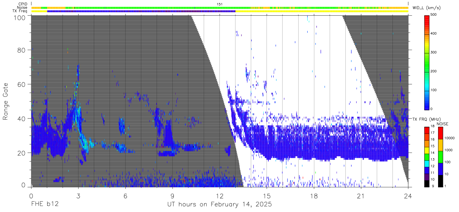Click the 12 hour tick on time axis
459x212 pixels.
click(219, 196)
